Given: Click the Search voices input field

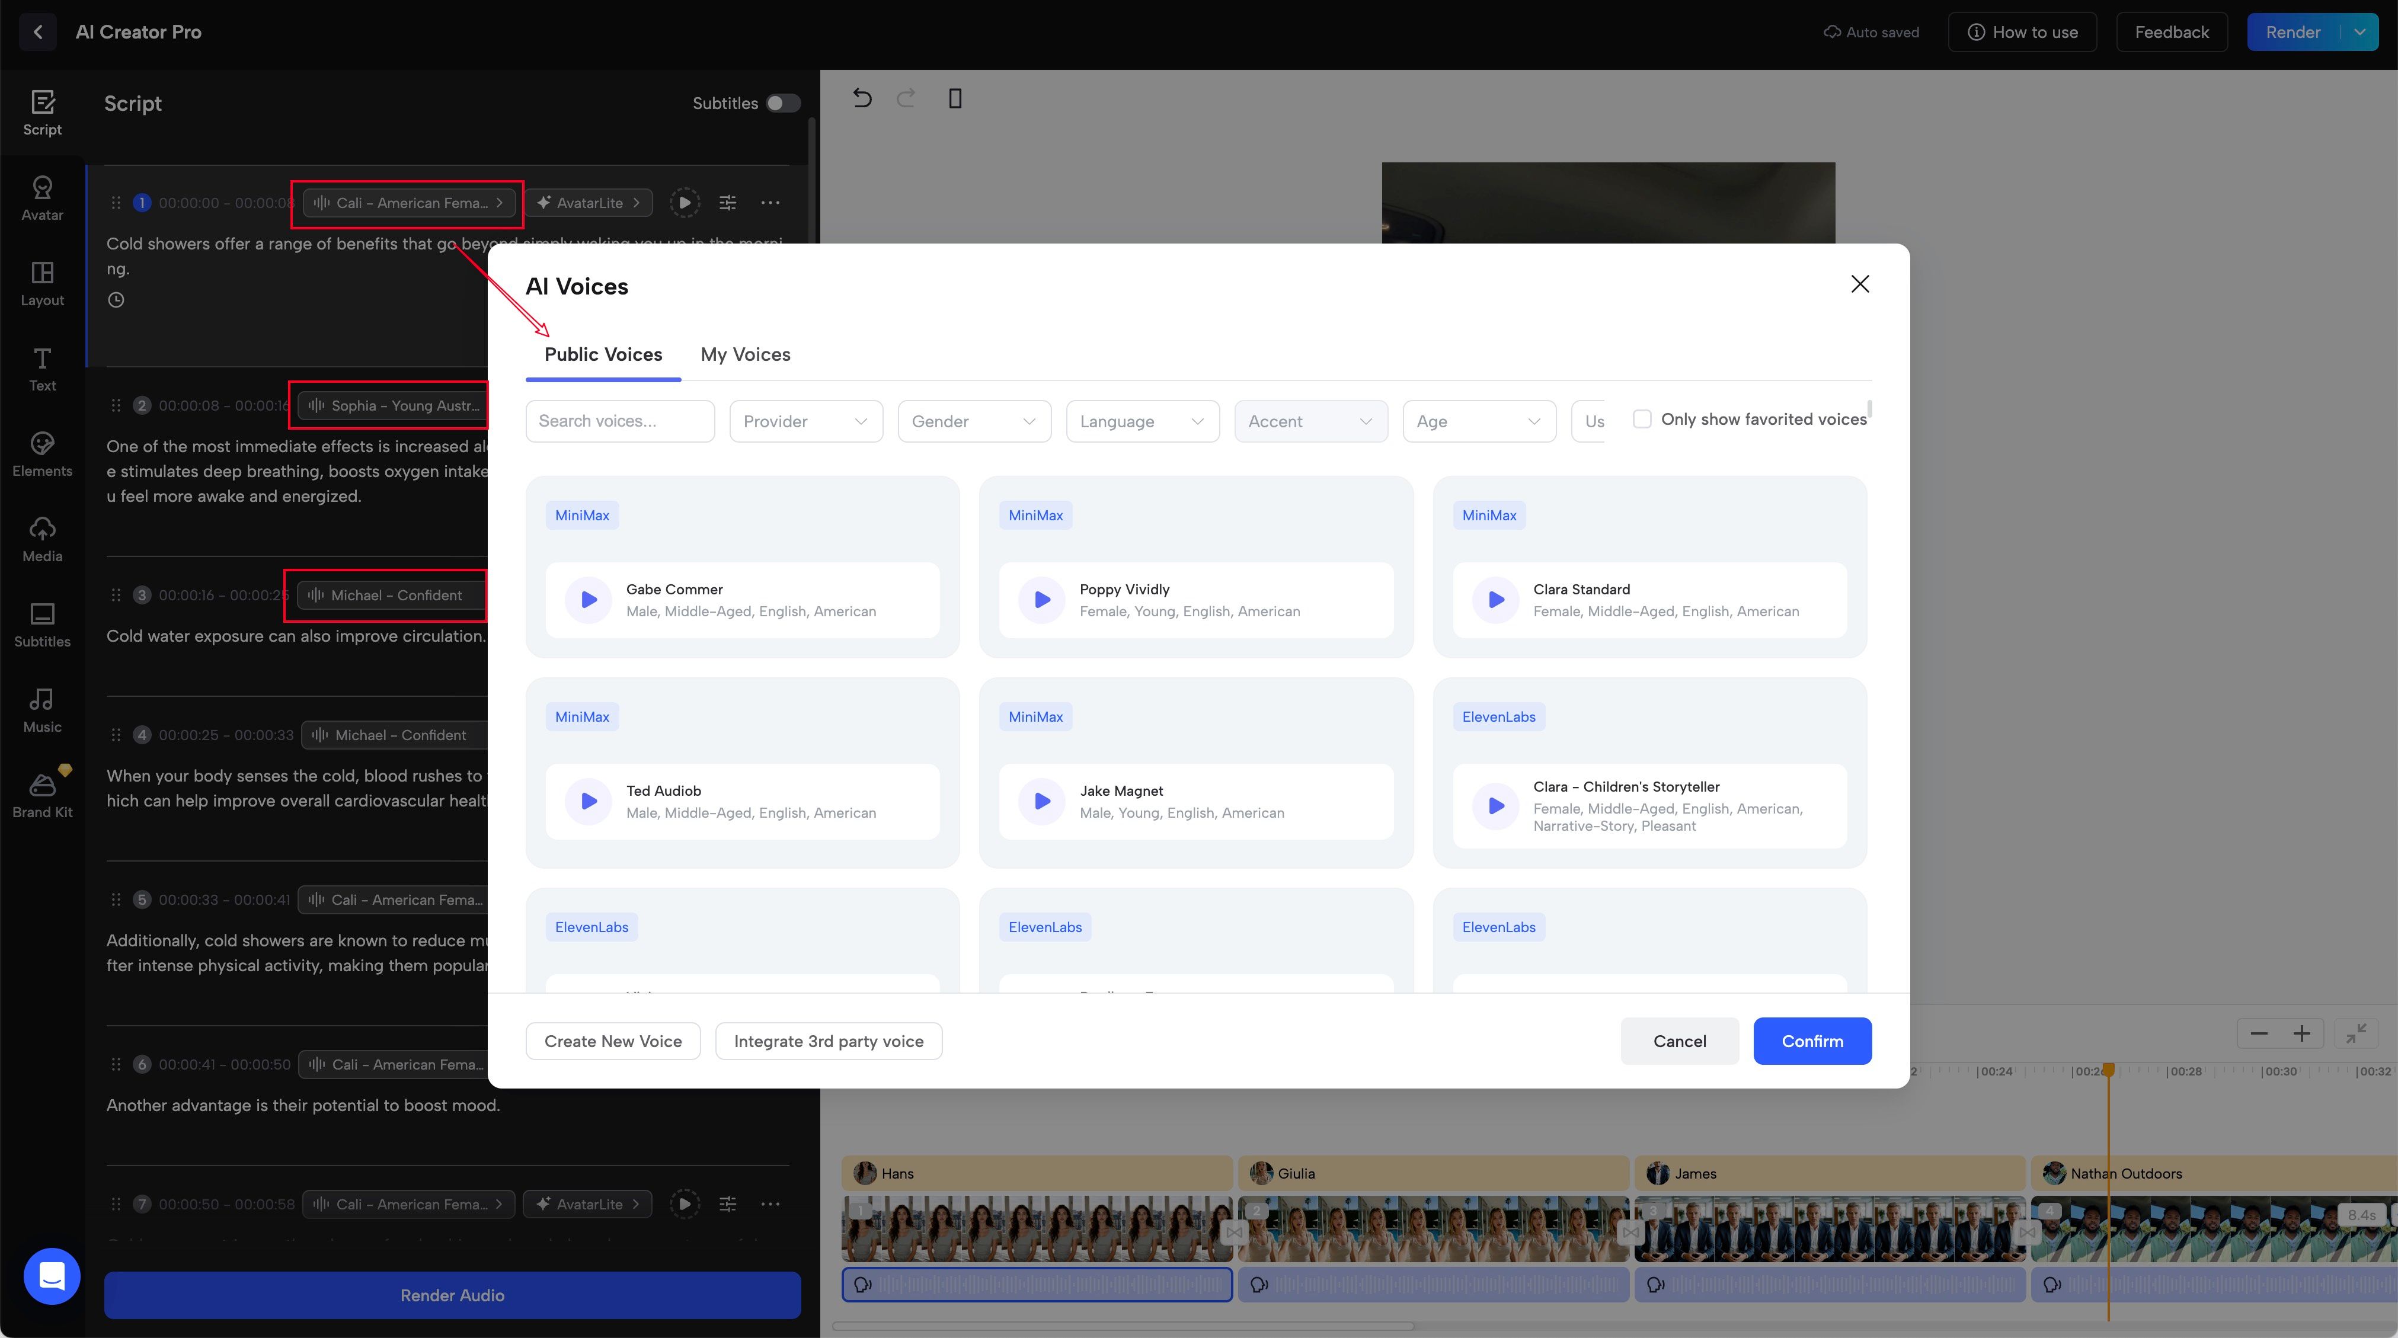Looking at the screenshot, I should point(619,421).
